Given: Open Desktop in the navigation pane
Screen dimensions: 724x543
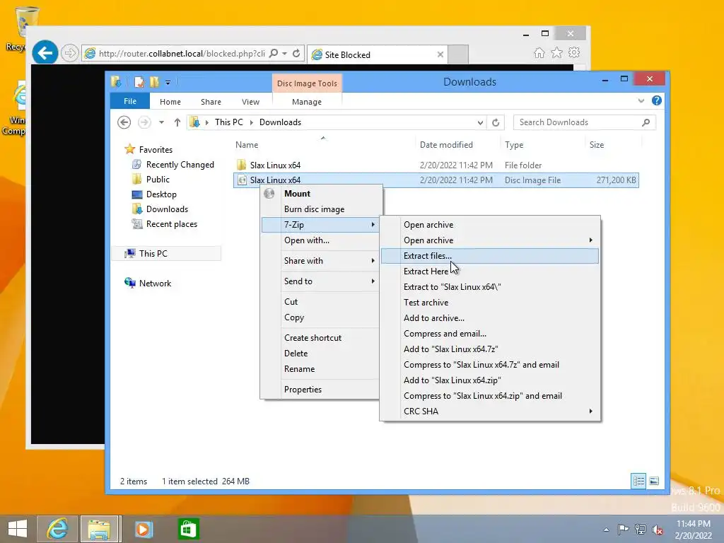Looking at the screenshot, I should [x=161, y=194].
